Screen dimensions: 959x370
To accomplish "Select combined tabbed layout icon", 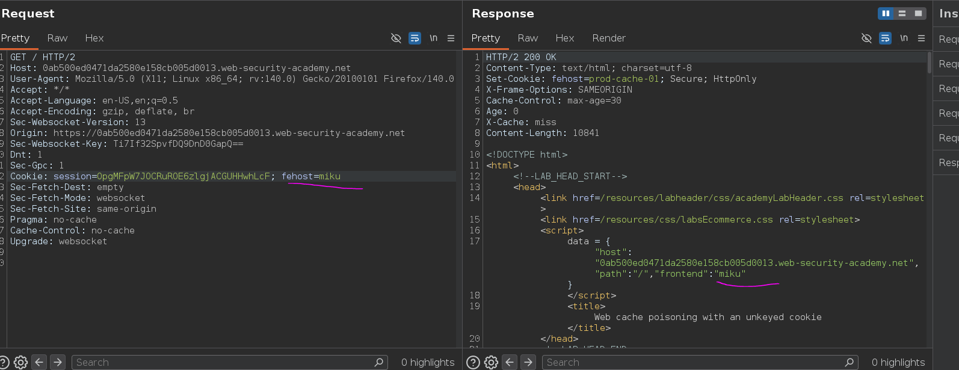I will [x=918, y=13].
